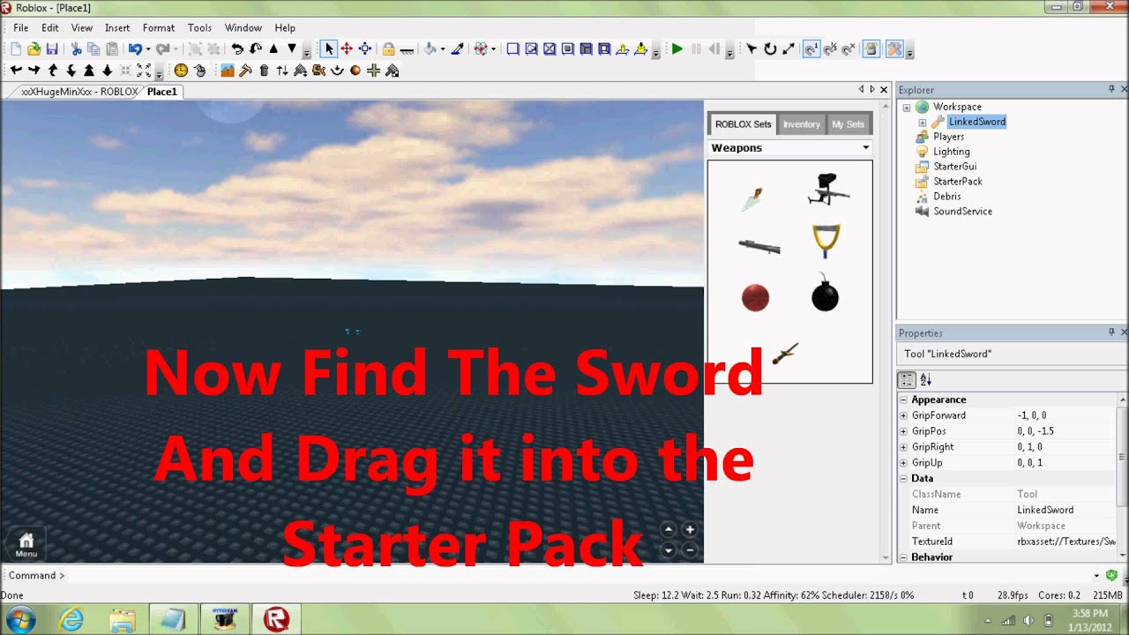Open the Undo history dropdown arrow
Viewport: 1129px width, 635px height.
(x=147, y=49)
